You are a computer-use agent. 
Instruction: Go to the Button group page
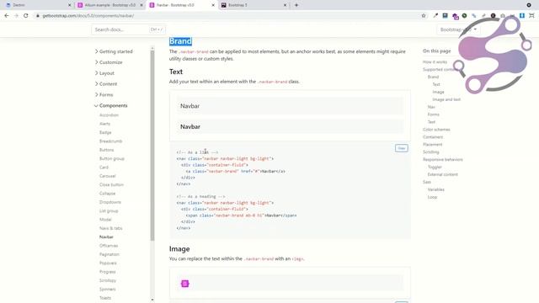coord(112,159)
